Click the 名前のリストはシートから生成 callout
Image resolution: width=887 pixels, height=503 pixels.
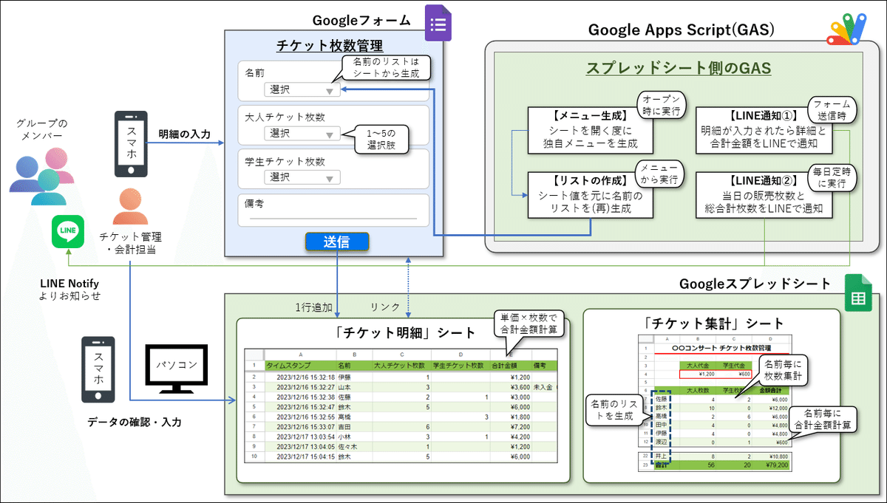(384, 68)
